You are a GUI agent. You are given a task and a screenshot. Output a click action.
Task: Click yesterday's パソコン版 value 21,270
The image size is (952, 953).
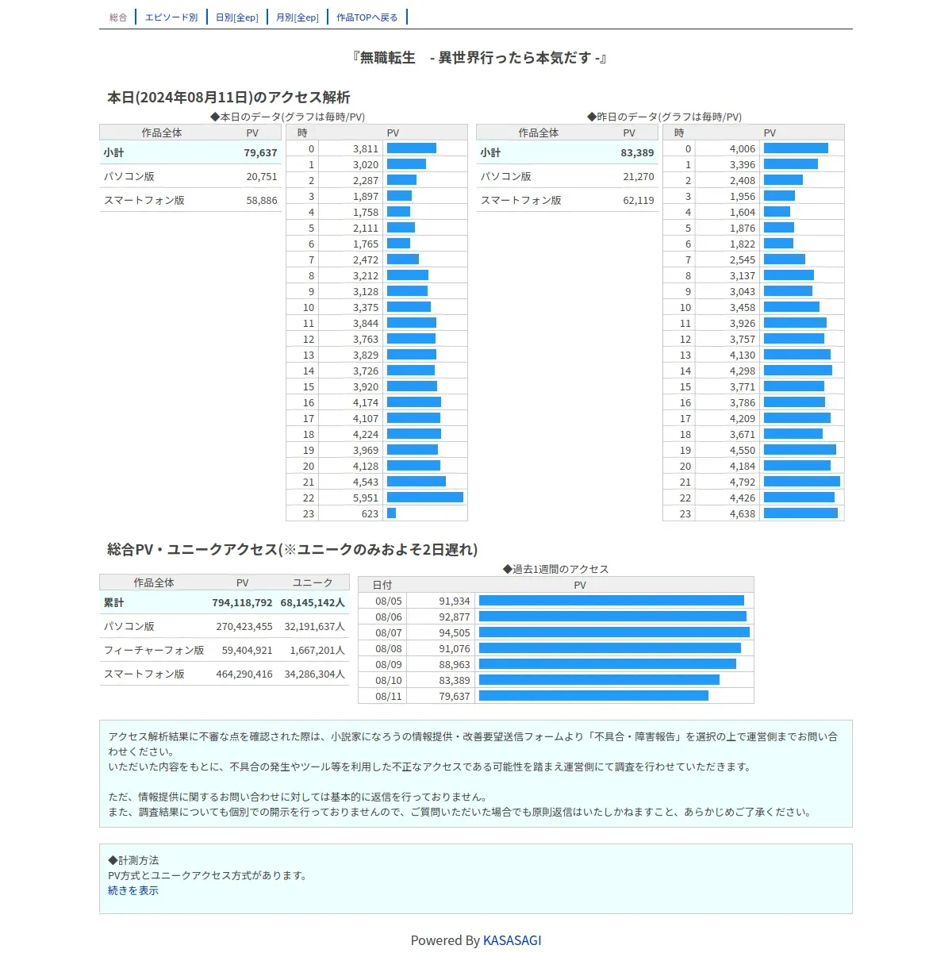[639, 177]
